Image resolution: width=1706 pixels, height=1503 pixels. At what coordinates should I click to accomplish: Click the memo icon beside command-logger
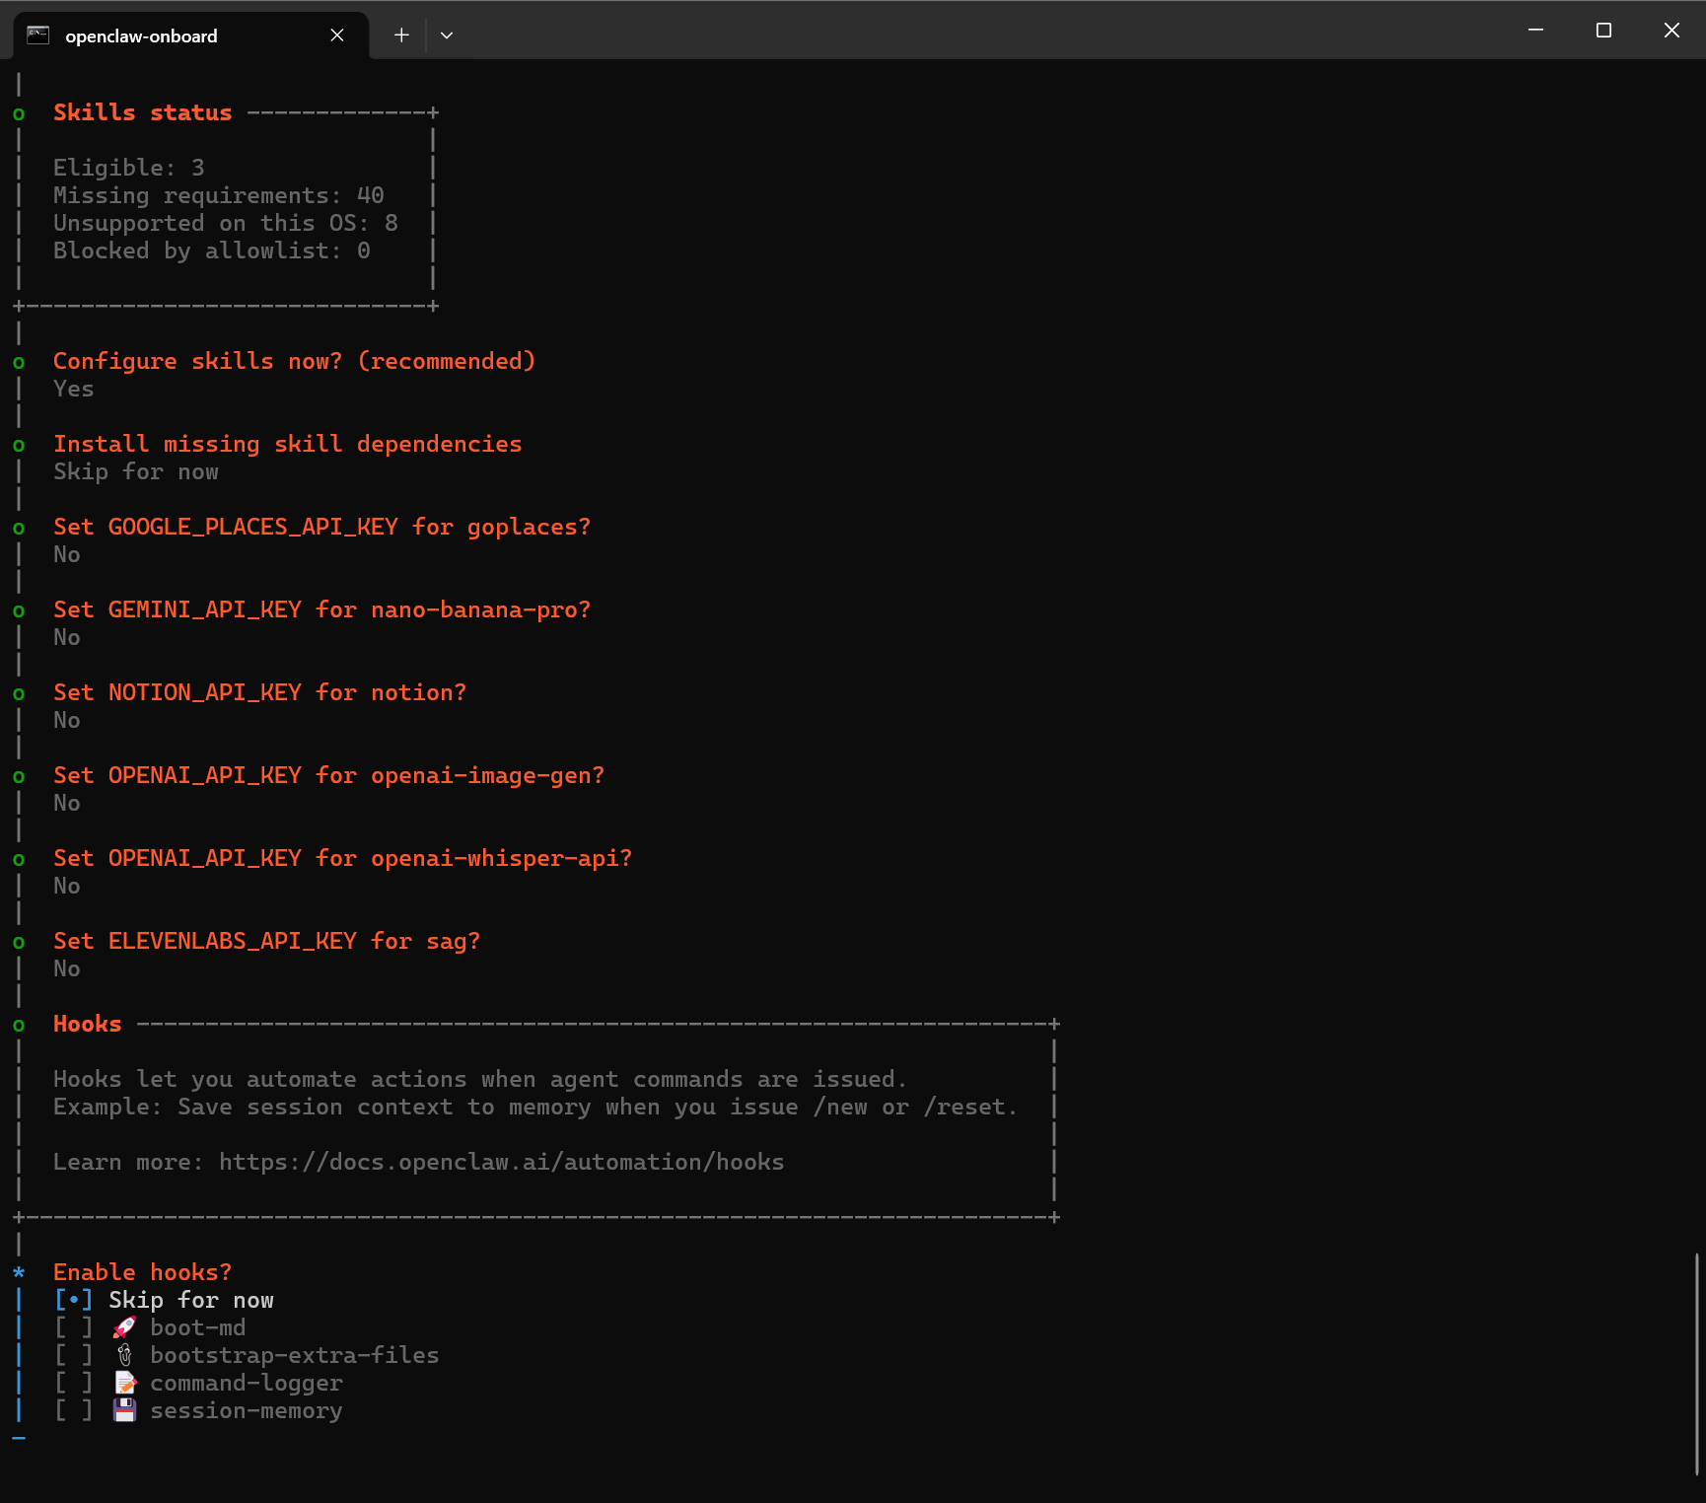pos(125,1383)
